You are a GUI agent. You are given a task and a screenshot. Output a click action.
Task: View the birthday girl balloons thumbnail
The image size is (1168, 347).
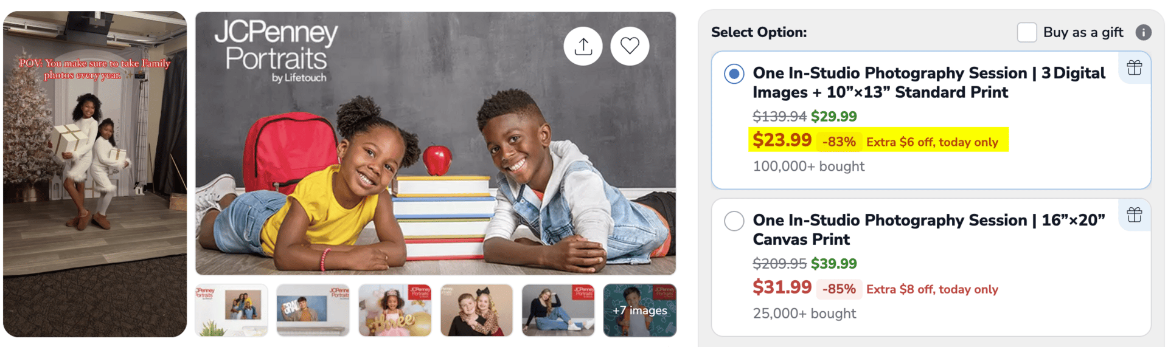pos(395,311)
